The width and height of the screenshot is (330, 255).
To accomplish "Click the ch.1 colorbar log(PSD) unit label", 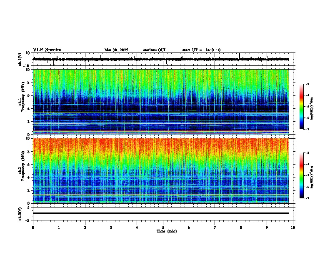I will click(312, 108).
